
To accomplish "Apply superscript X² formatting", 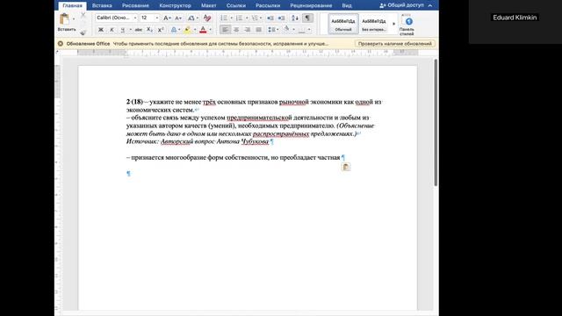I will click(x=161, y=30).
